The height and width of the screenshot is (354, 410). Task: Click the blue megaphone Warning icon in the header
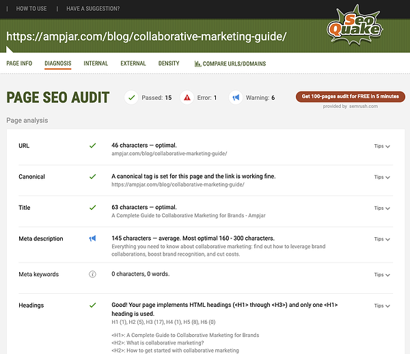[236, 98]
